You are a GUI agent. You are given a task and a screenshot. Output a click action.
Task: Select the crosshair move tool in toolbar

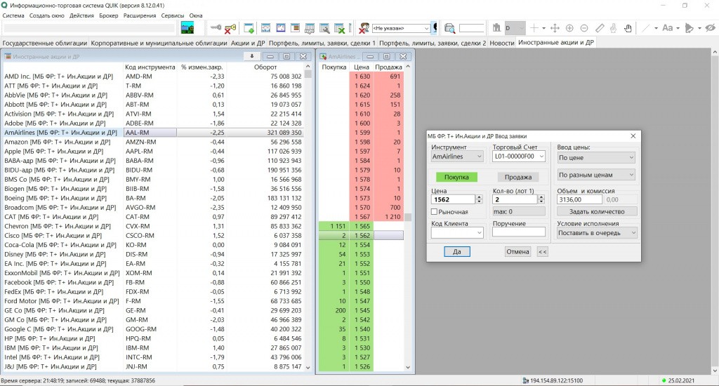(554, 28)
